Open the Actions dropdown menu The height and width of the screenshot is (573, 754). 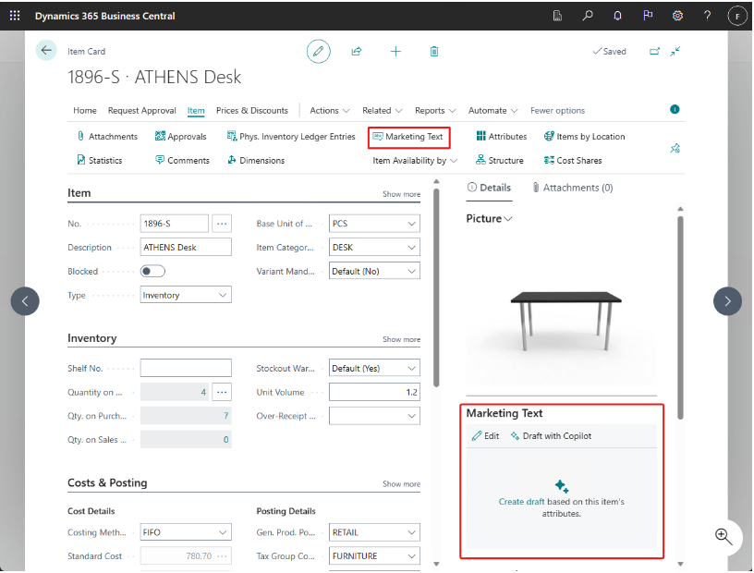point(330,111)
